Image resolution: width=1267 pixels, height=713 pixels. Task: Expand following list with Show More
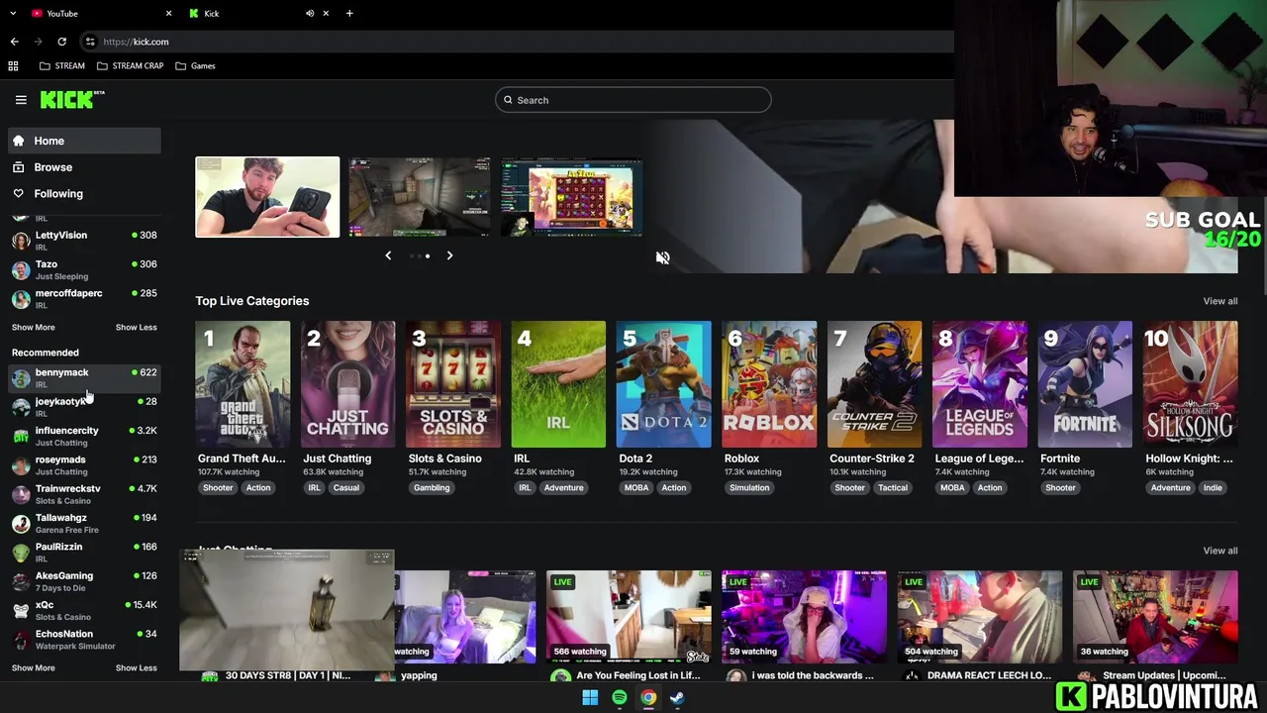point(33,327)
